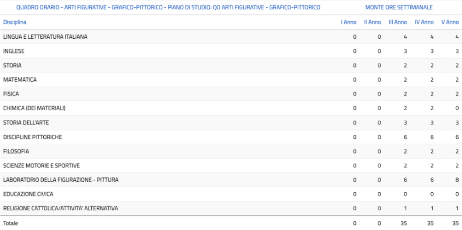This screenshot has width=462, height=230.
Task: Click the V Anno column header
Action: [x=450, y=22]
